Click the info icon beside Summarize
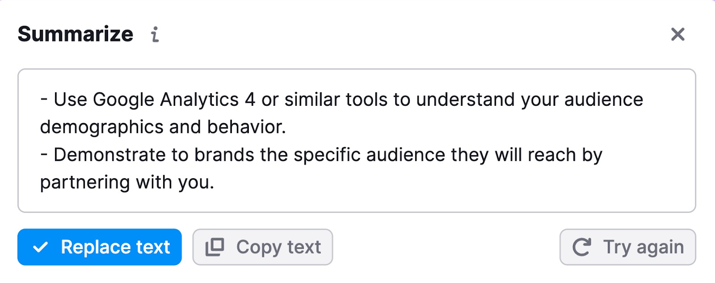The height and width of the screenshot is (283, 715). tap(155, 34)
